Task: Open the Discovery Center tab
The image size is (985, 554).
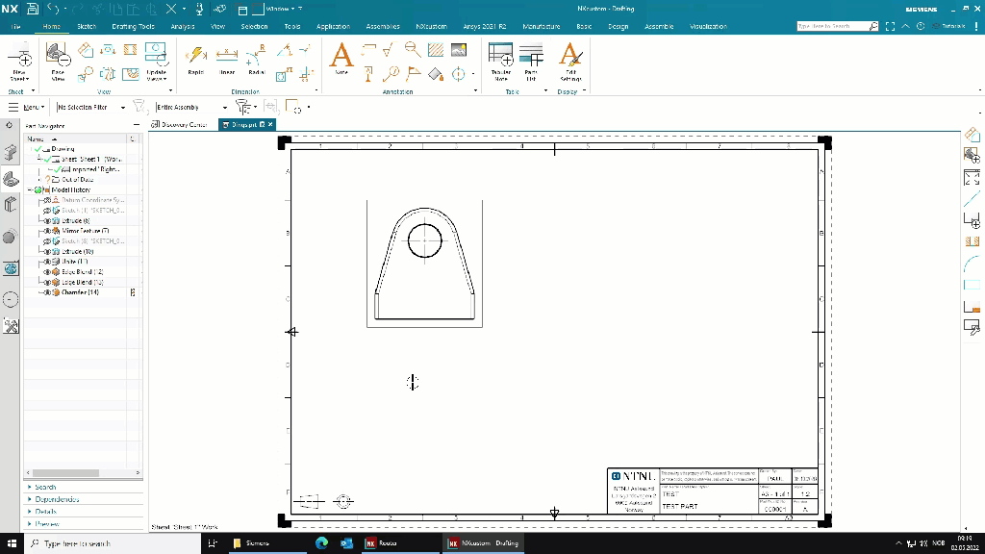Action: 183,124
